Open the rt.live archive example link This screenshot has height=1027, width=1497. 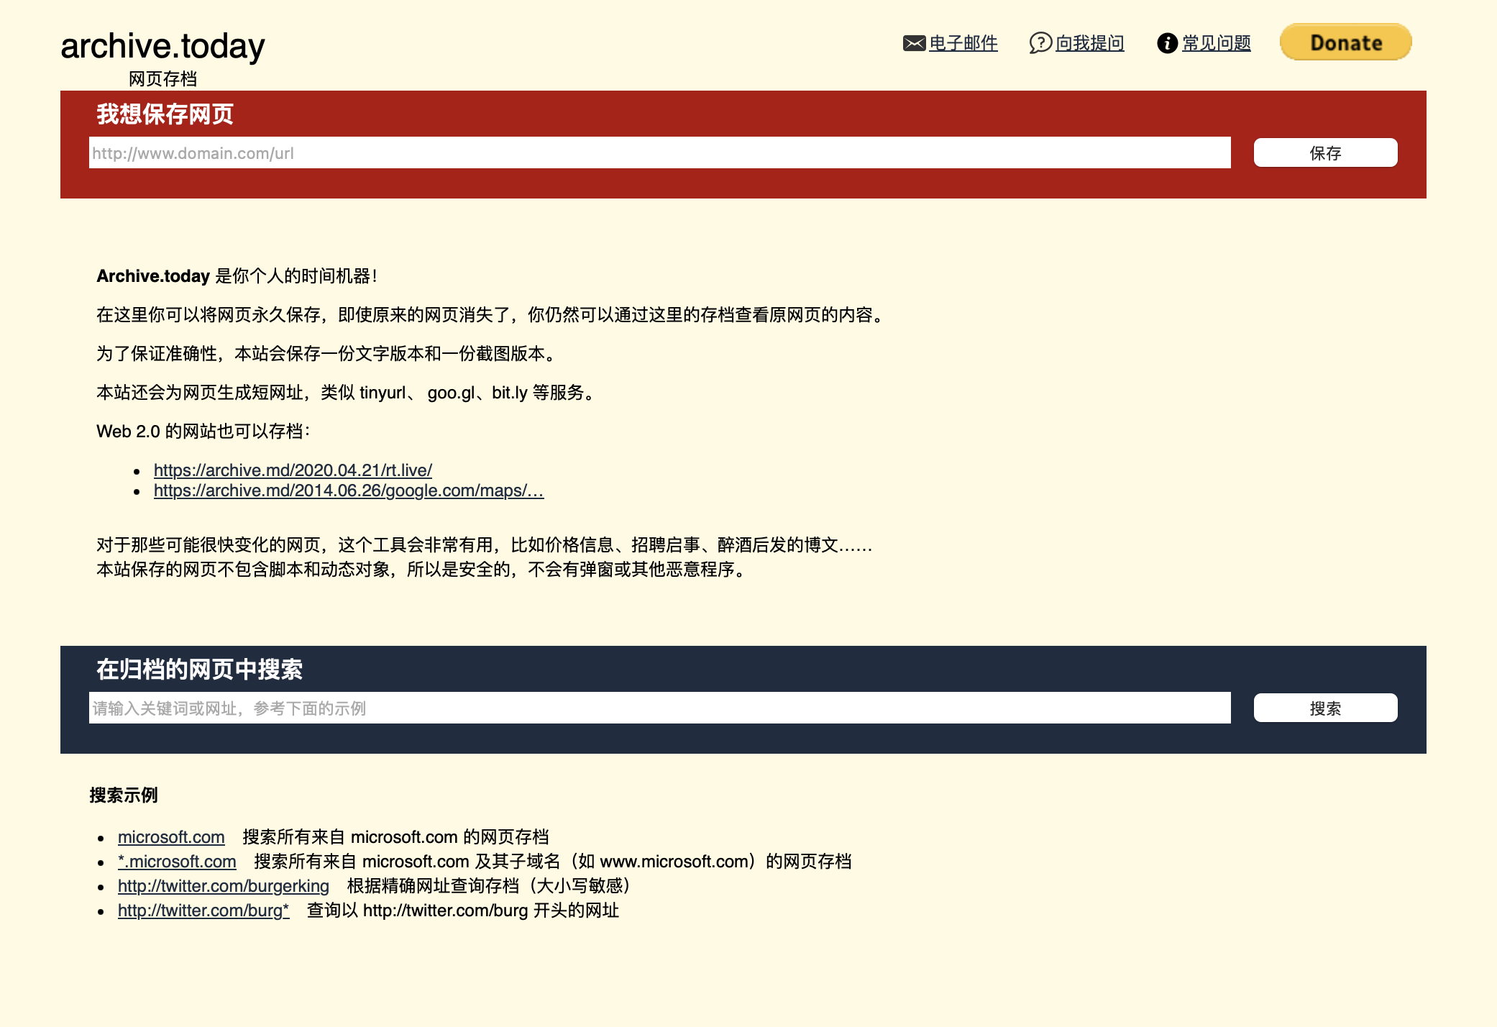[x=293, y=470]
